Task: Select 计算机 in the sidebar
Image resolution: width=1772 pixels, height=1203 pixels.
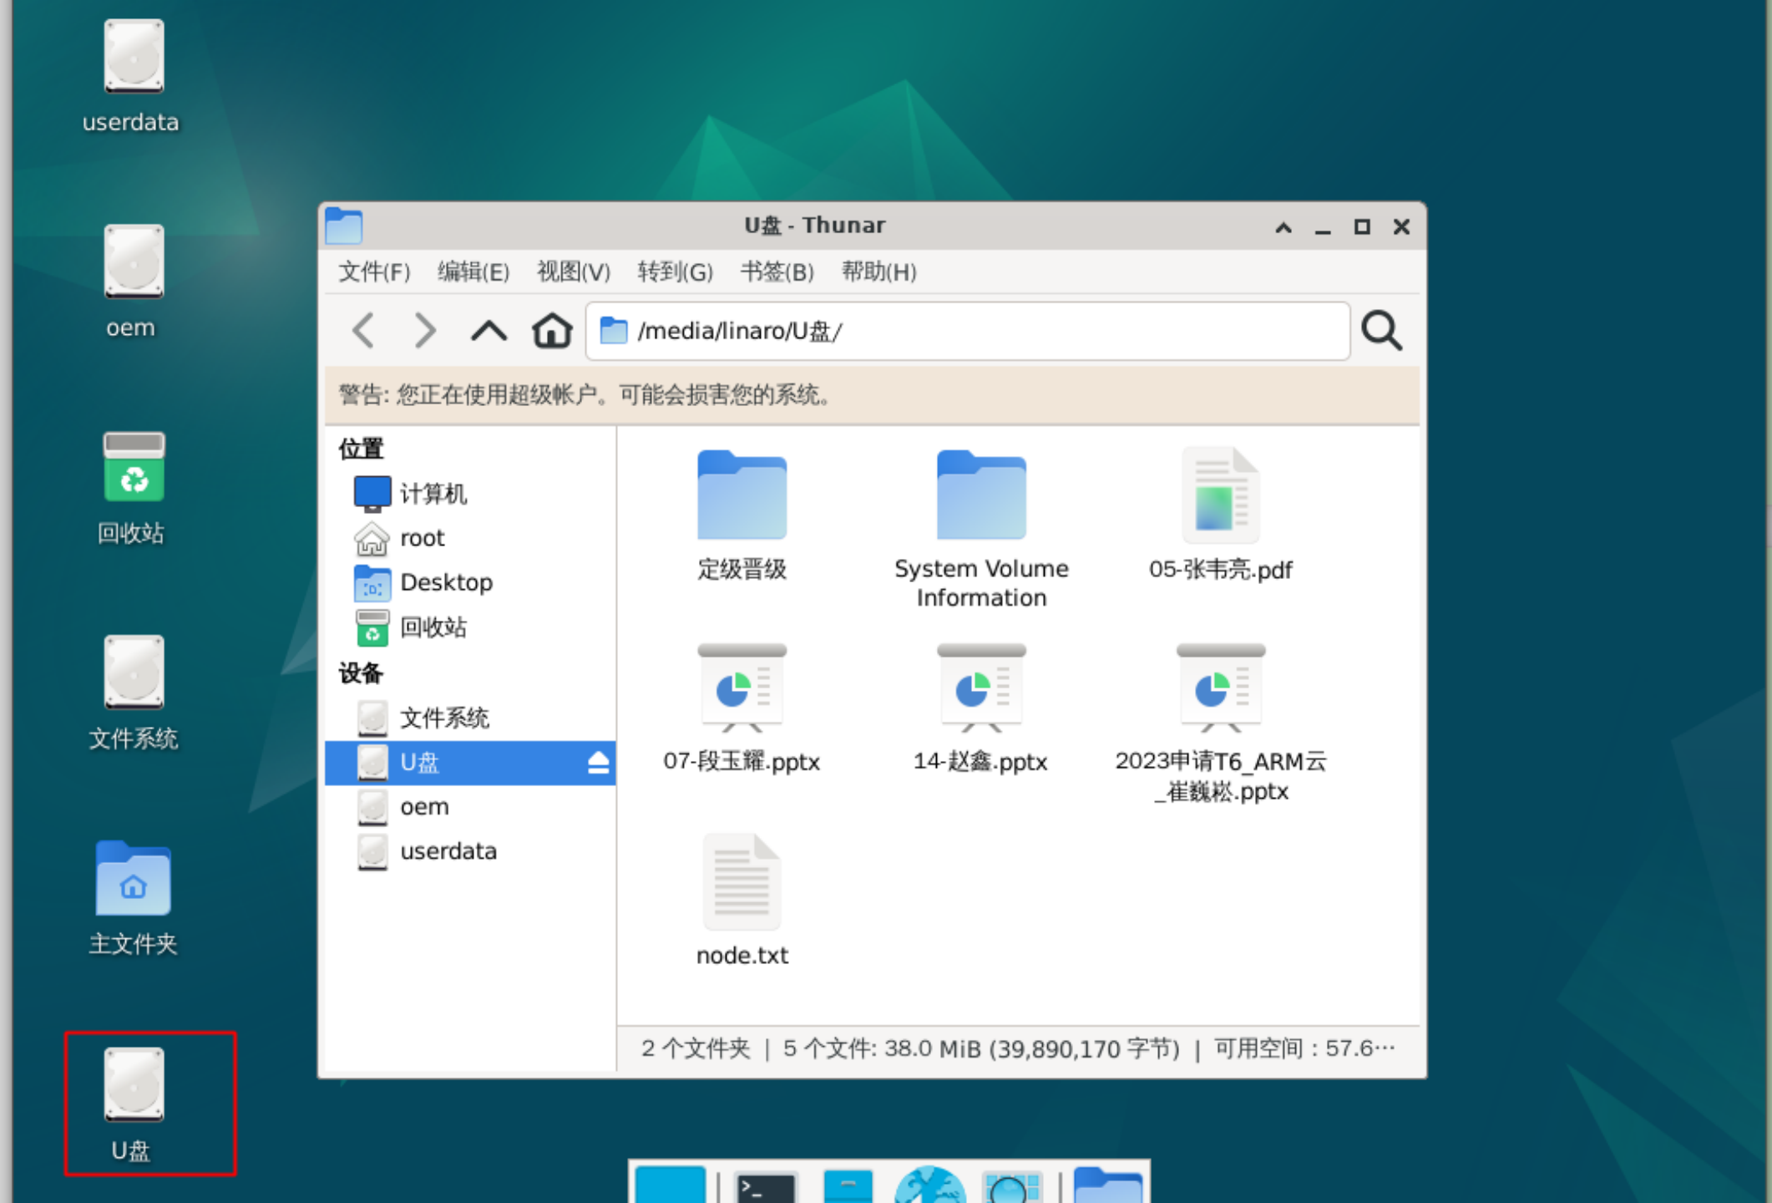Action: click(470, 493)
